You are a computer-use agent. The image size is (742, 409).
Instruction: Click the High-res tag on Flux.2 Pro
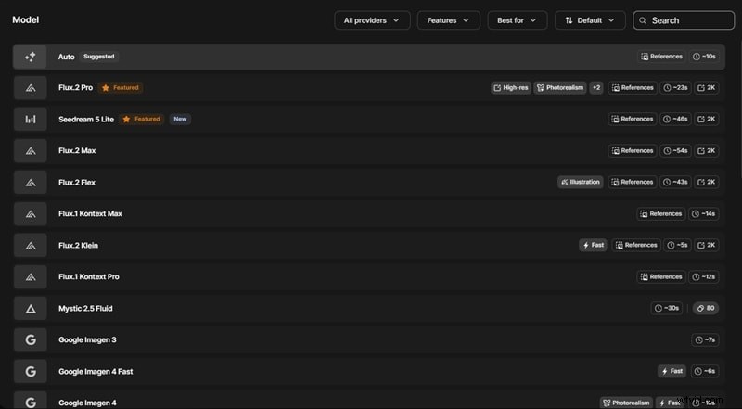(510, 88)
